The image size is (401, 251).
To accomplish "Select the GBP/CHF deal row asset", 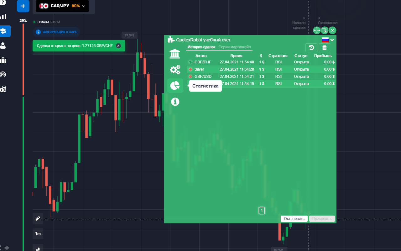I will click(x=203, y=62).
